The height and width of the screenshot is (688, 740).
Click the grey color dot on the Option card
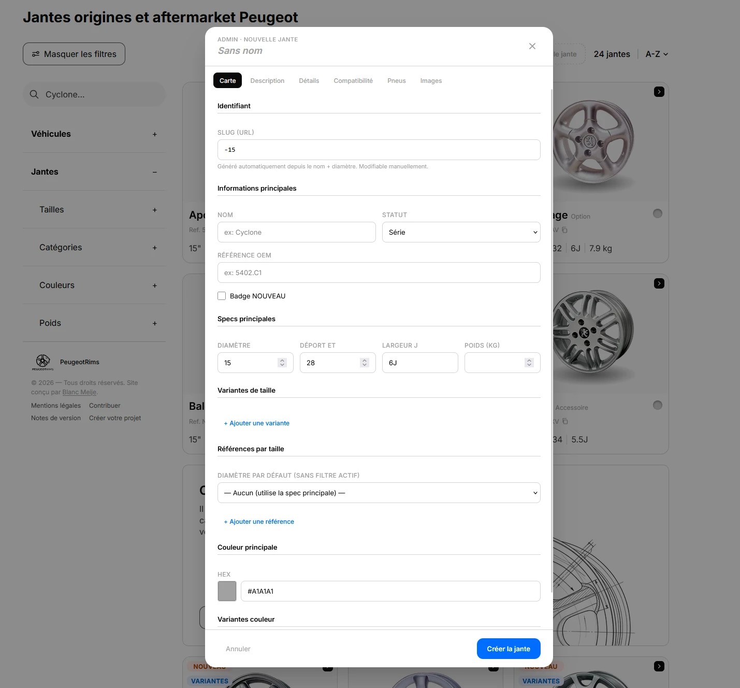pos(658,213)
